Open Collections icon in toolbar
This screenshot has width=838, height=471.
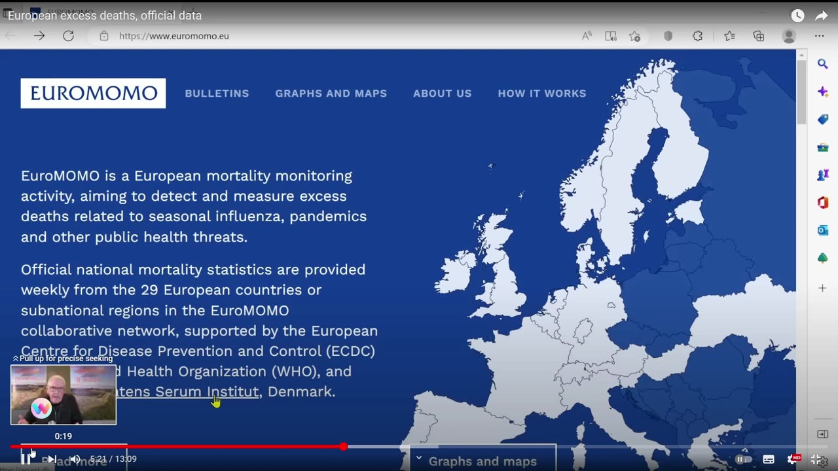tap(759, 36)
